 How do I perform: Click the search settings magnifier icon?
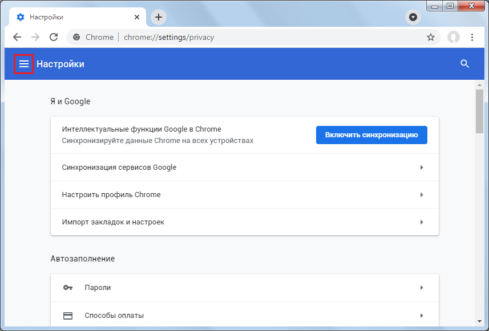point(464,64)
